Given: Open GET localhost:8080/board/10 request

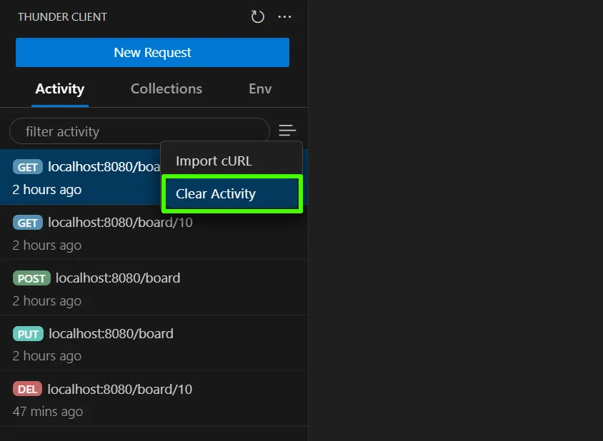Looking at the screenshot, I should click(x=154, y=233).
